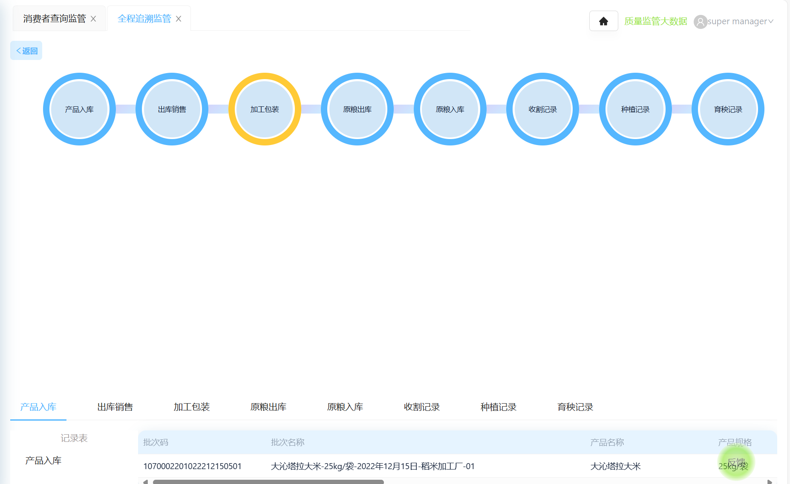The width and height of the screenshot is (790, 484).
Task: Open the 育秧记录 lower tab
Action: coord(575,407)
